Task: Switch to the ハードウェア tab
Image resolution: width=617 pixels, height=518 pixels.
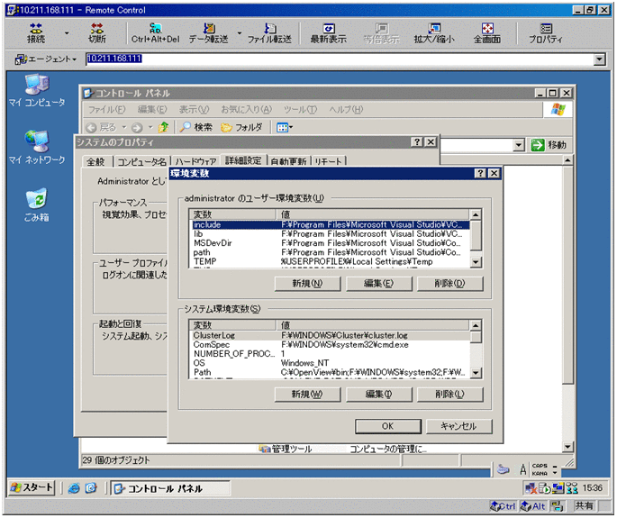Action: (195, 161)
